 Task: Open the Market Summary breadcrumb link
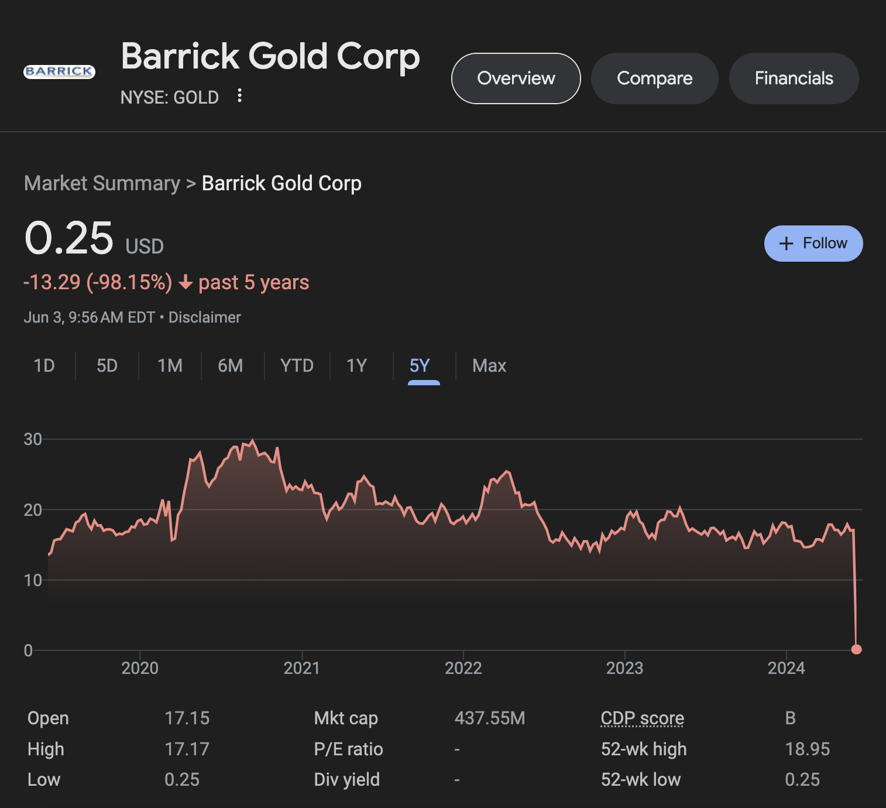click(102, 183)
